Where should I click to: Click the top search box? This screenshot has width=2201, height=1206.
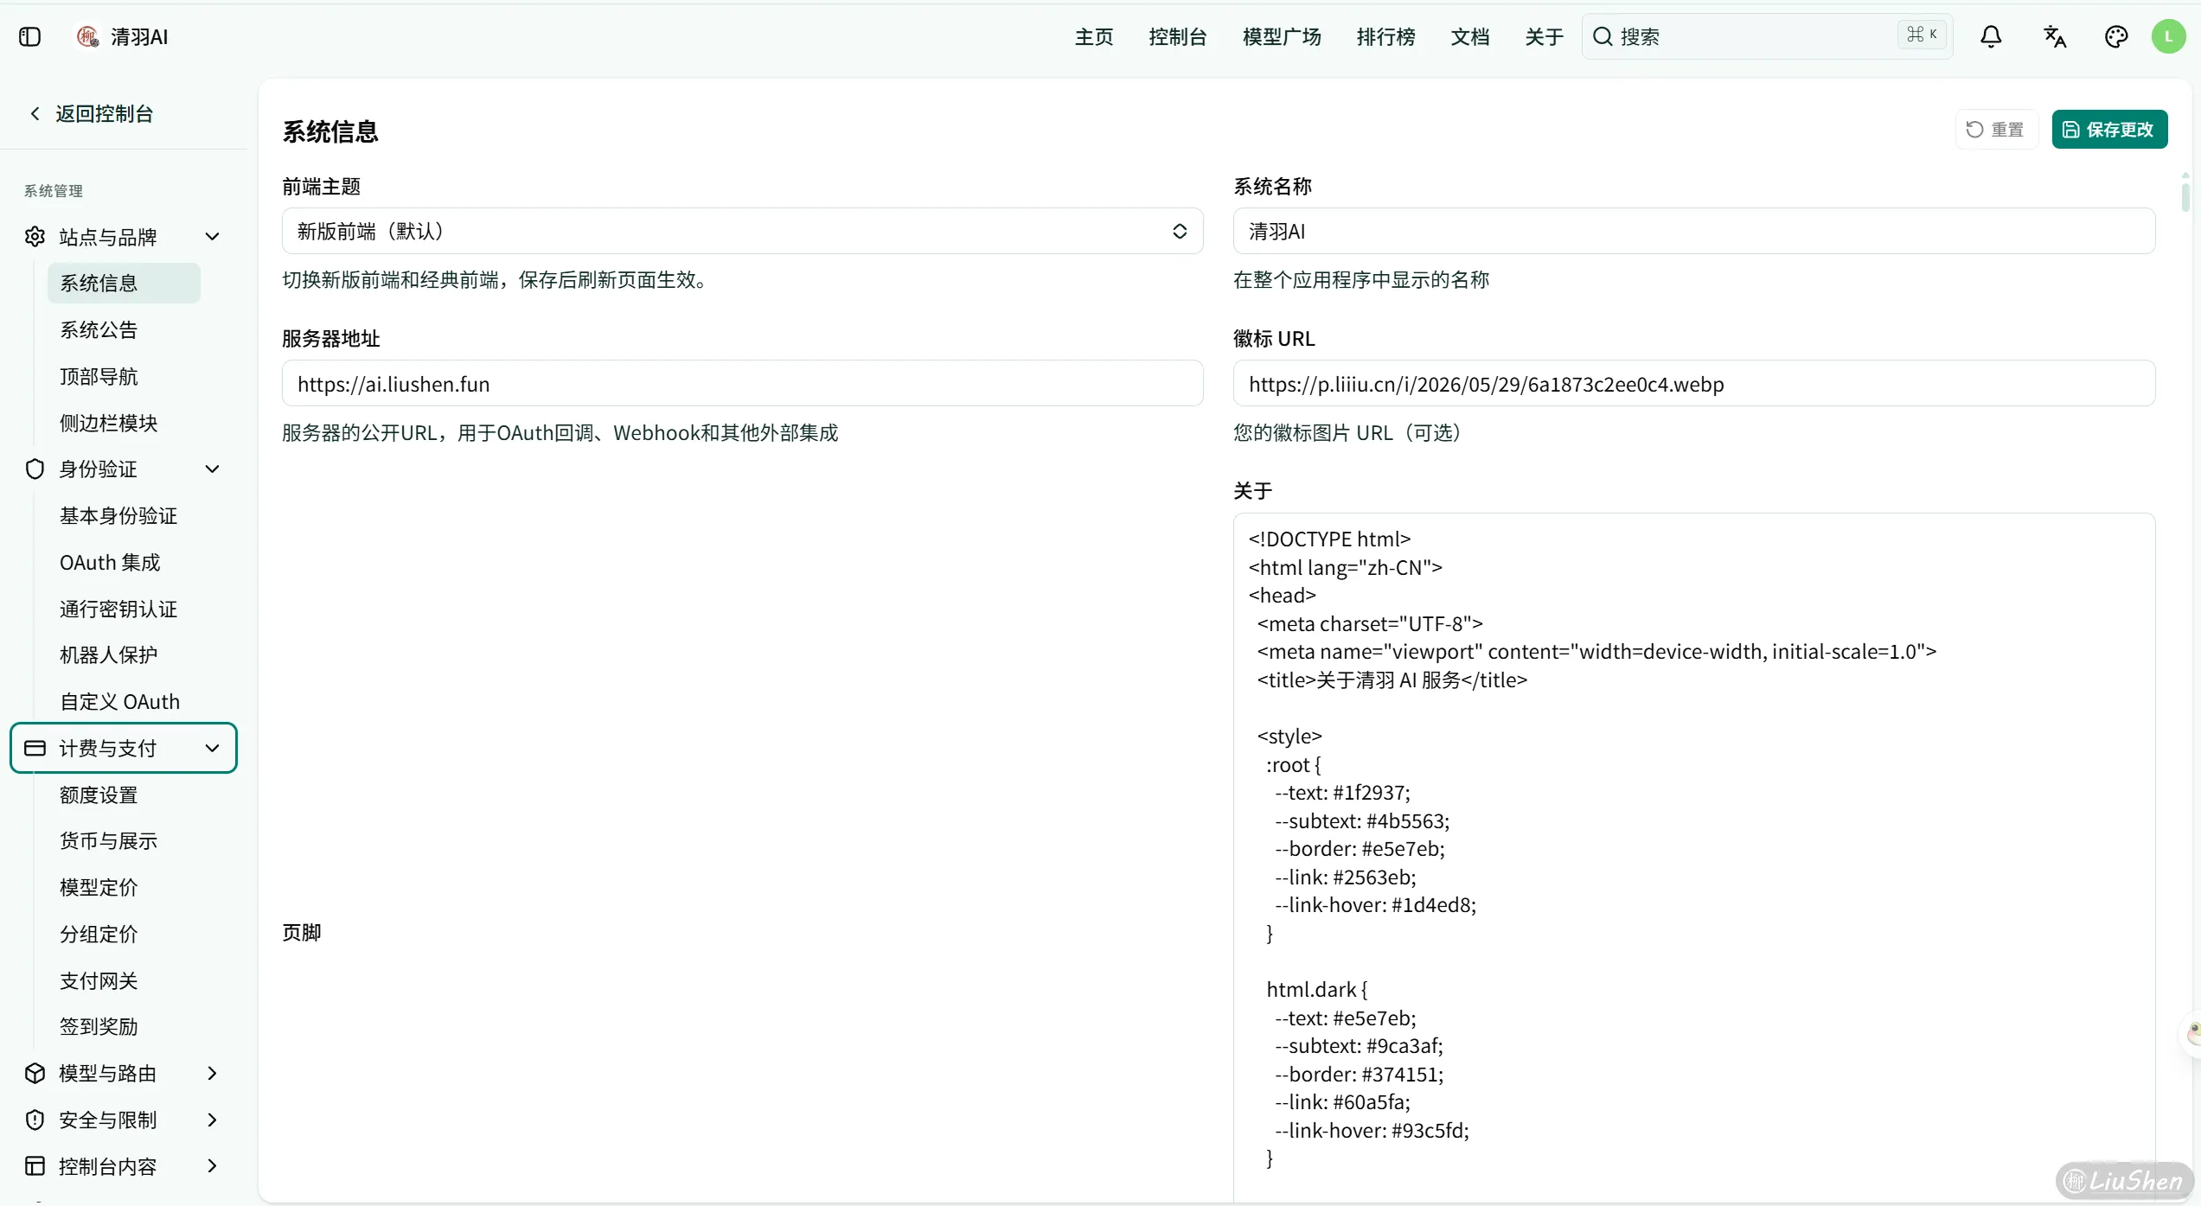coord(1767,36)
